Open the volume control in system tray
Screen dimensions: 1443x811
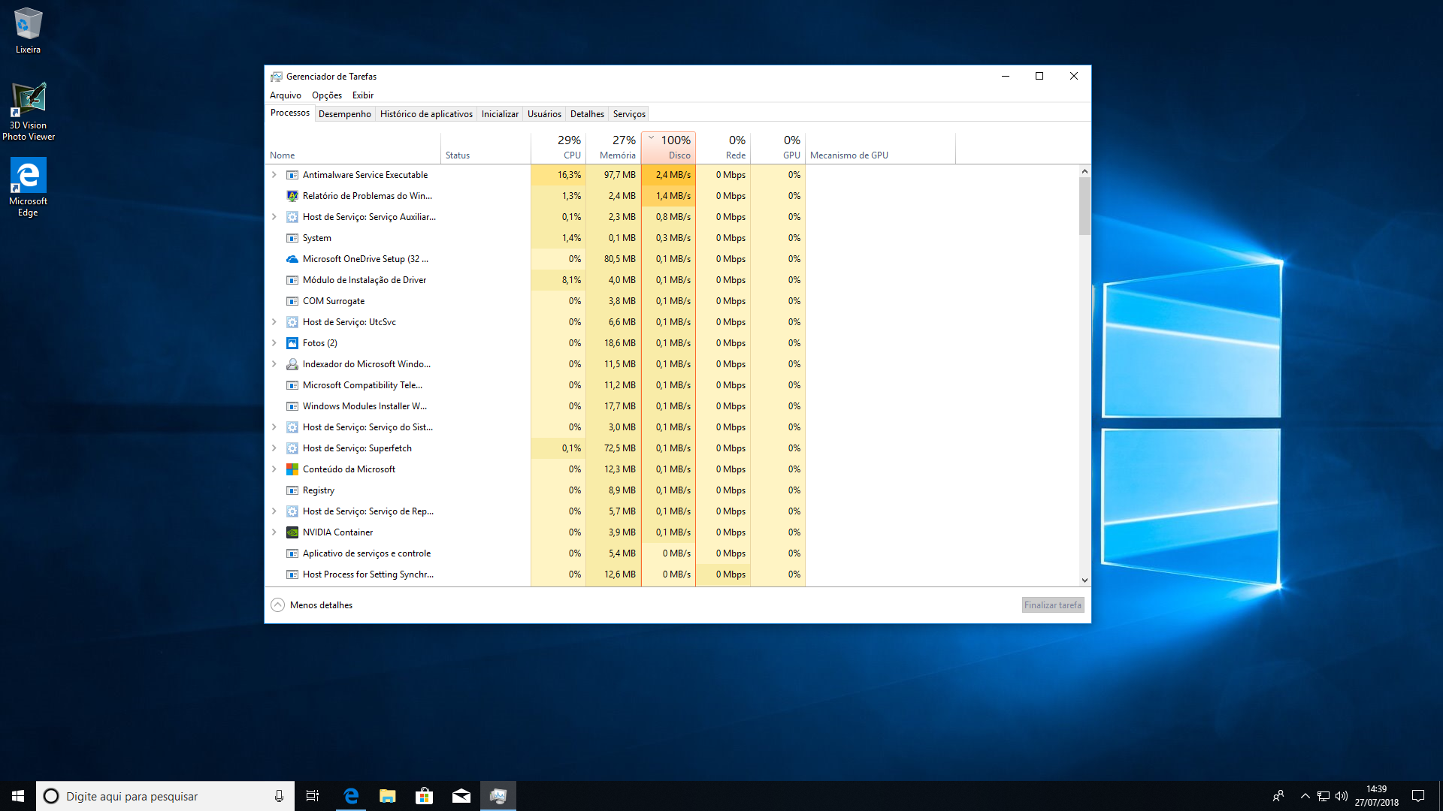[1342, 796]
